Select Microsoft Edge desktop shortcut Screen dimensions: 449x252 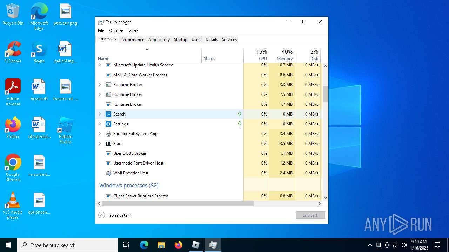[39, 16]
